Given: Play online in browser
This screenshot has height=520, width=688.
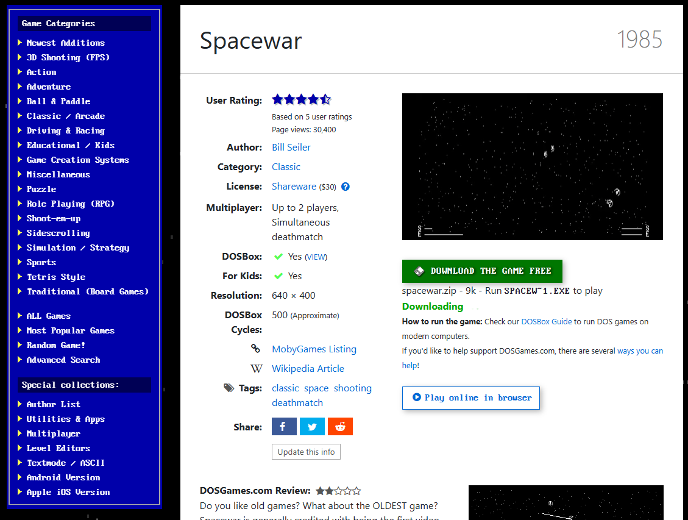Looking at the screenshot, I should (x=471, y=398).
